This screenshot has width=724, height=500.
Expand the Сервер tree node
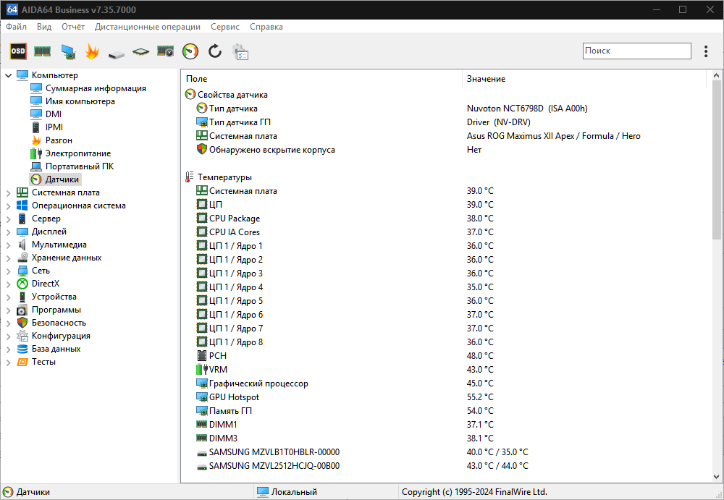(x=8, y=219)
